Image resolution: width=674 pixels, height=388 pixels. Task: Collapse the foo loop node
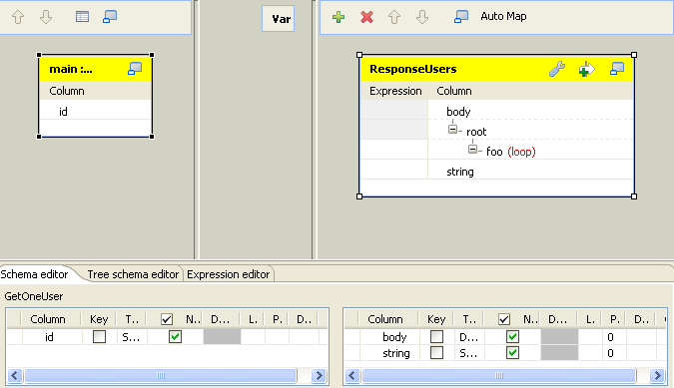click(x=472, y=150)
